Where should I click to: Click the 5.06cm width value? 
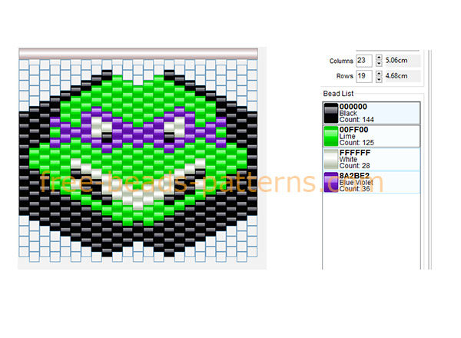pos(396,61)
